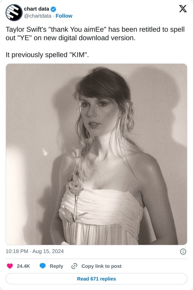Open Read 671 replies button
The width and height of the screenshot is (193, 290).
pos(96,279)
